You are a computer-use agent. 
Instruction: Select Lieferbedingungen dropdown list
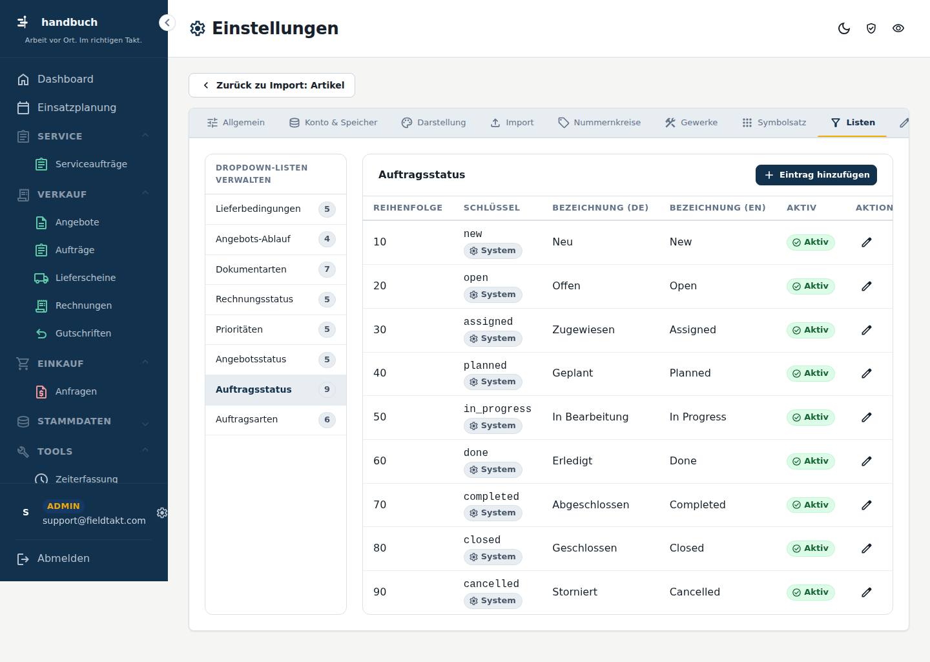coord(276,209)
